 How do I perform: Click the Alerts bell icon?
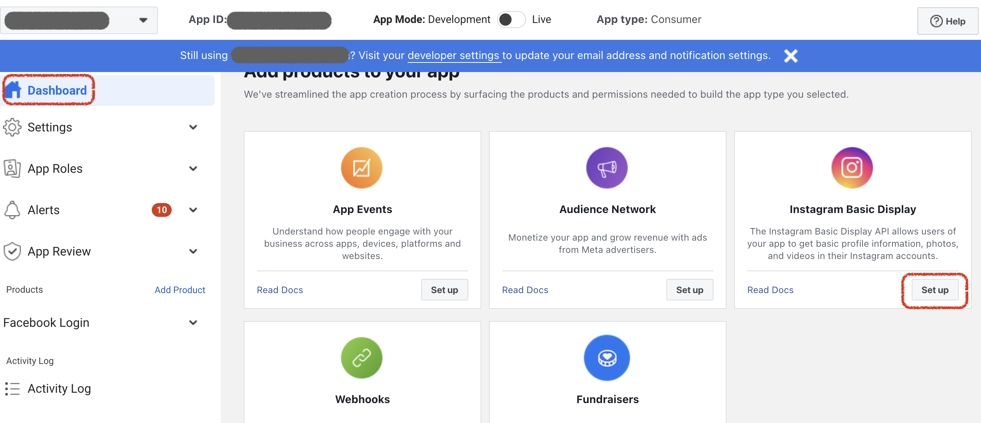[12, 210]
